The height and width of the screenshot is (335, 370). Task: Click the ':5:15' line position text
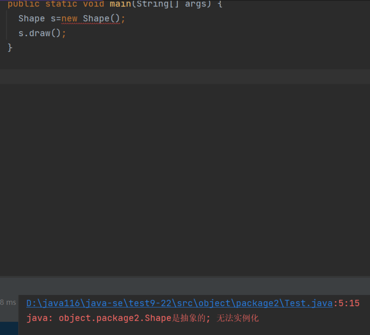coord(347,303)
